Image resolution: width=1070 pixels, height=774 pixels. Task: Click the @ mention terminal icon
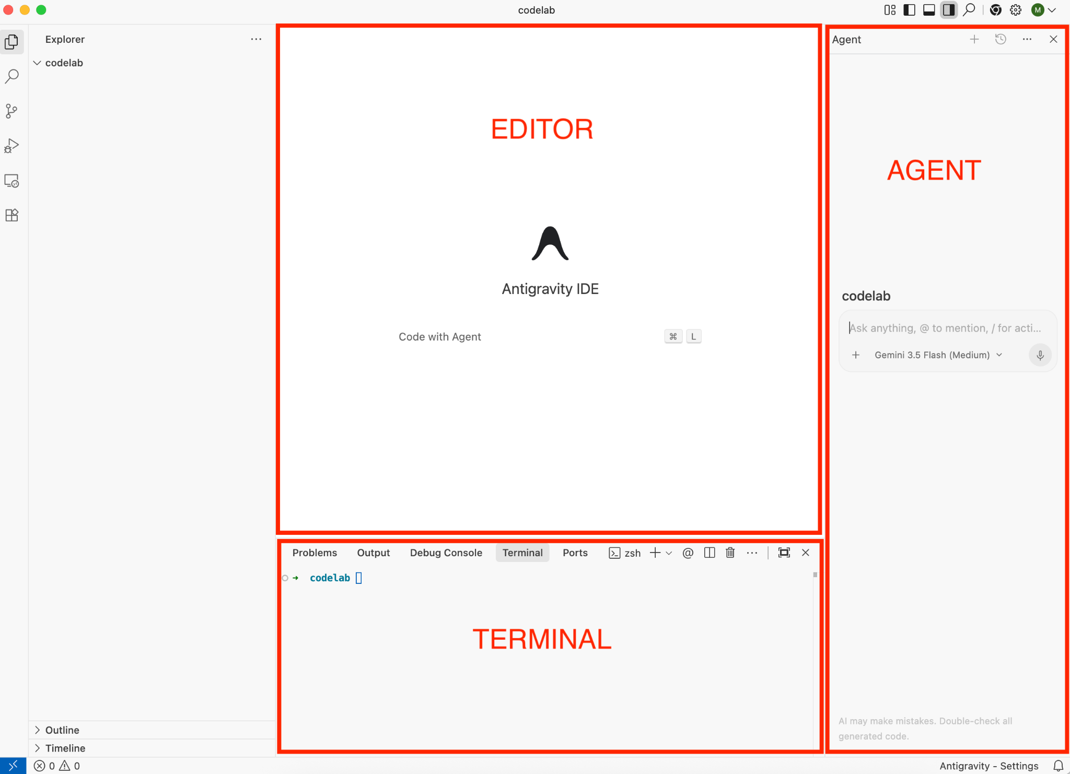(688, 553)
